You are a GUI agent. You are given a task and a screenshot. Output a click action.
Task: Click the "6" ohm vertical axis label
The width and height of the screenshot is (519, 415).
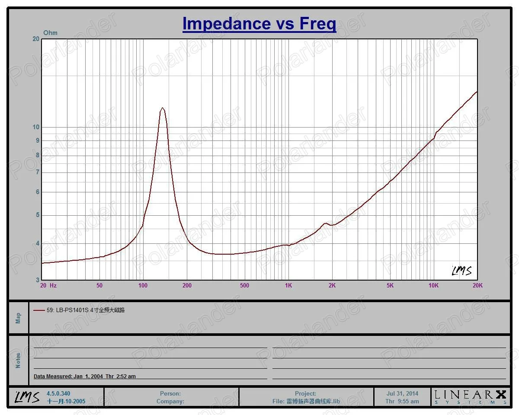(x=38, y=192)
